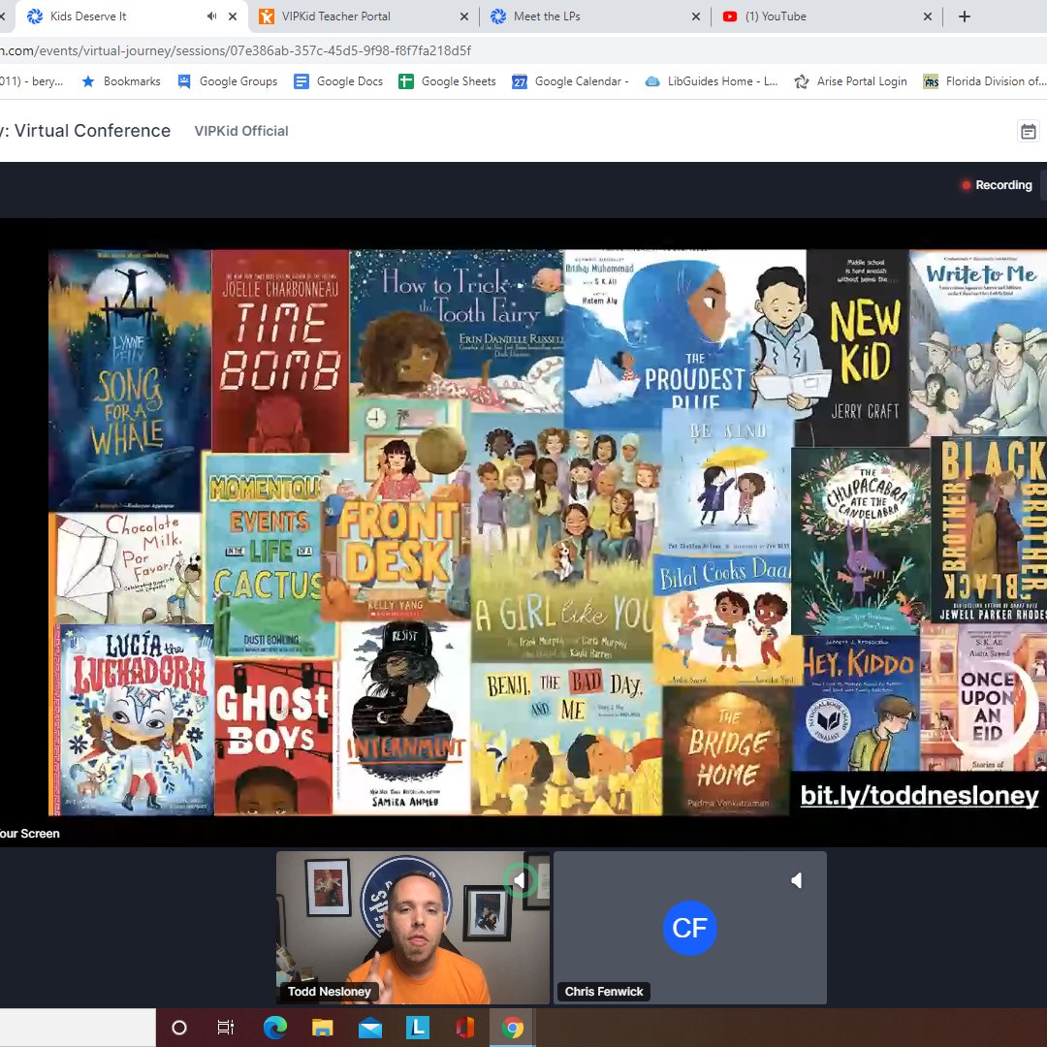This screenshot has height=1047, width=1047.
Task: Open the blue L app on taskbar
Action: pyautogui.click(x=417, y=1028)
